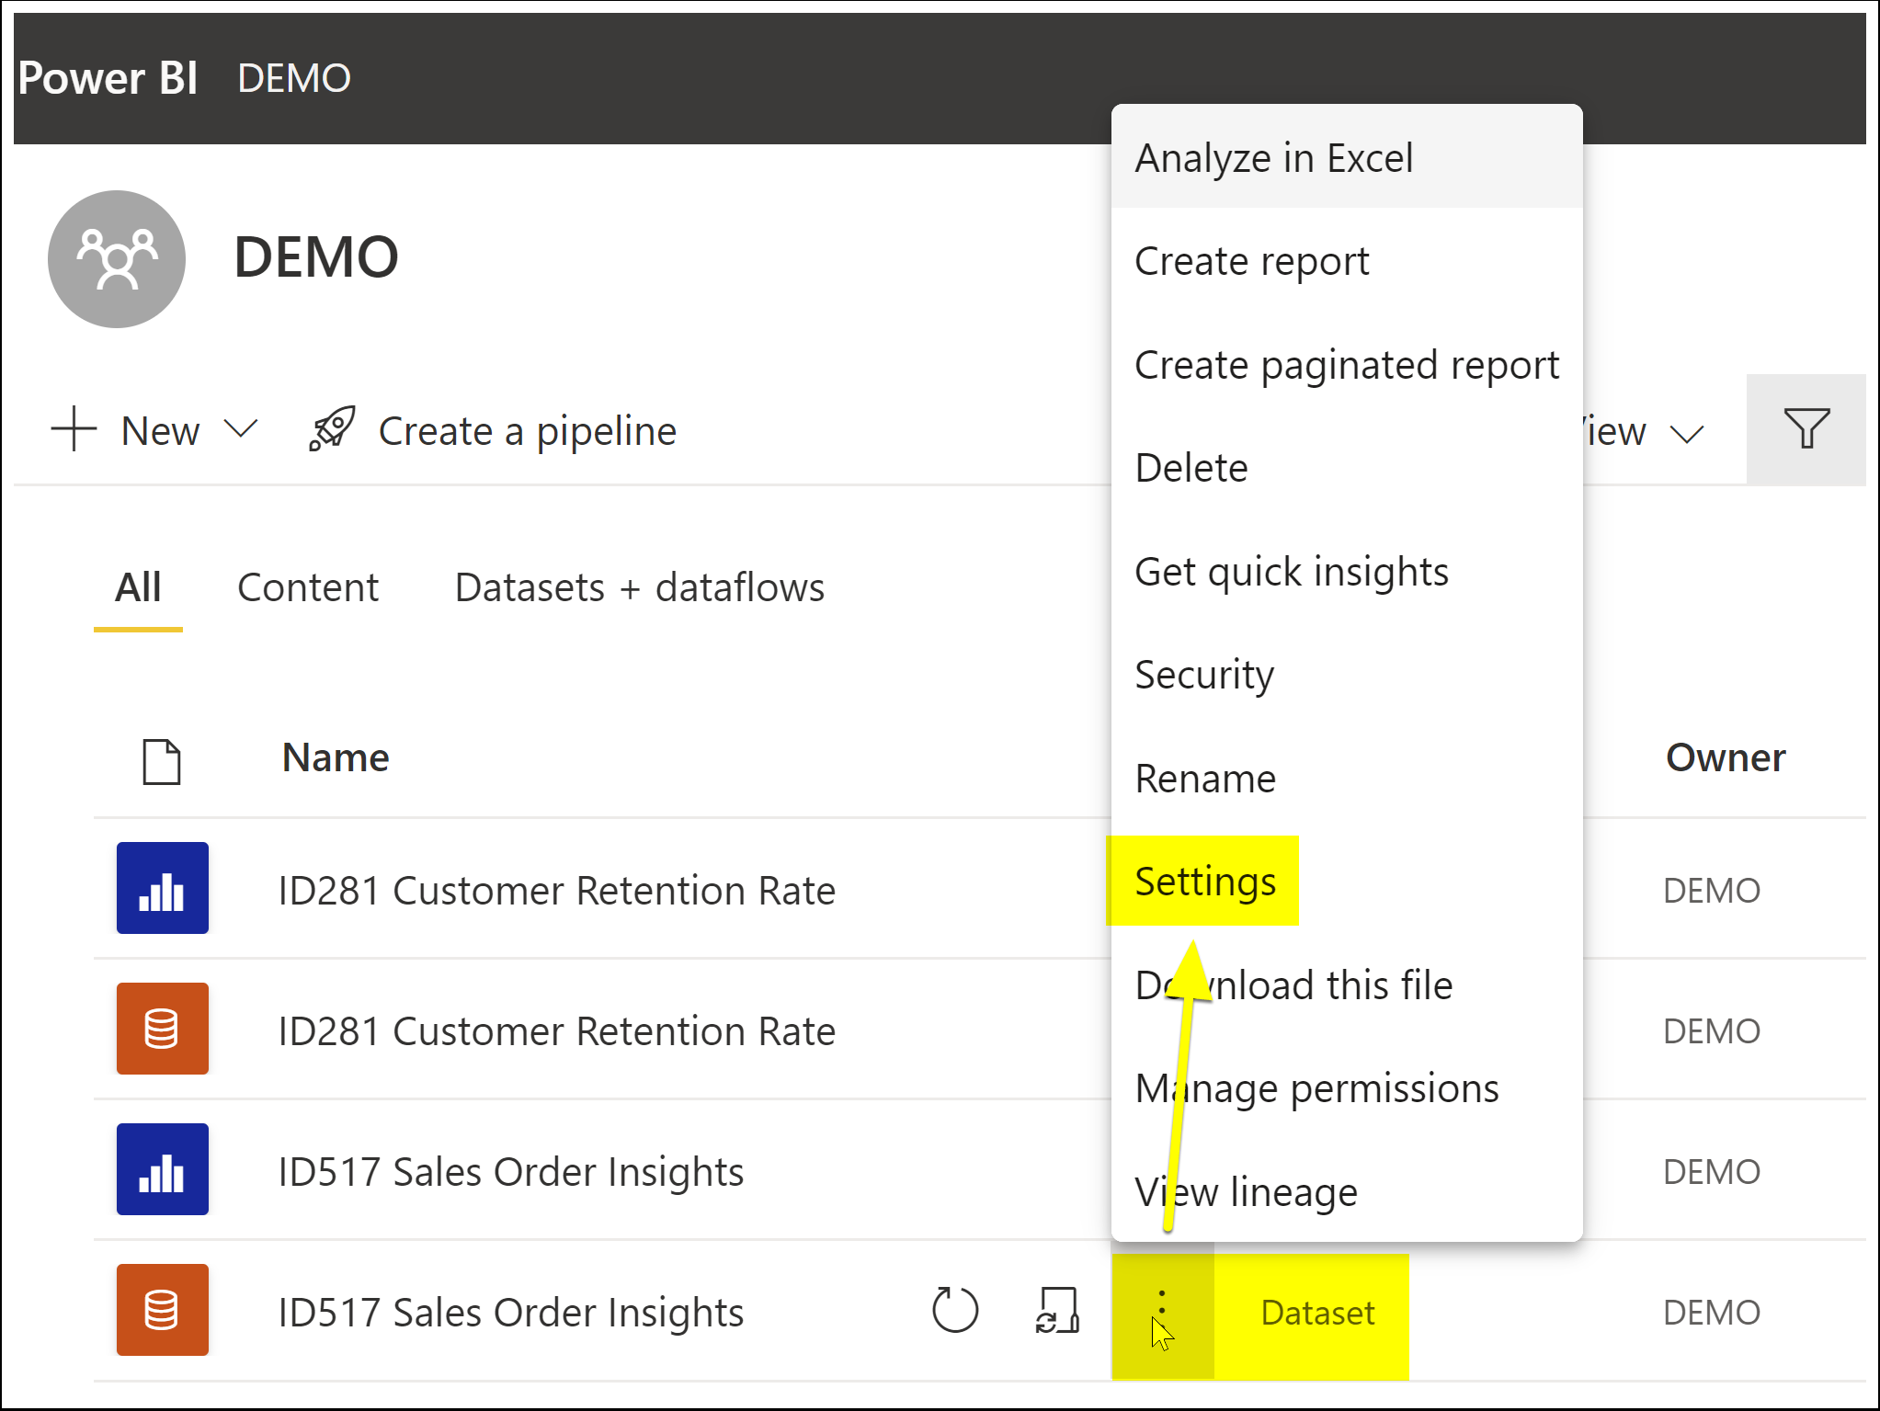Click the rocket pipeline icon
The width and height of the screenshot is (1880, 1411).
[332, 429]
